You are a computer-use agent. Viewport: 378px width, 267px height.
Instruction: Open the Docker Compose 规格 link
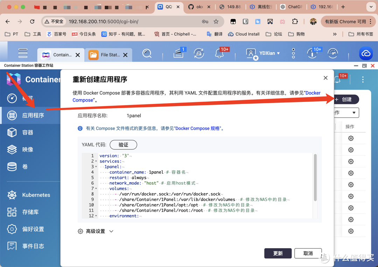click(x=198, y=128)
